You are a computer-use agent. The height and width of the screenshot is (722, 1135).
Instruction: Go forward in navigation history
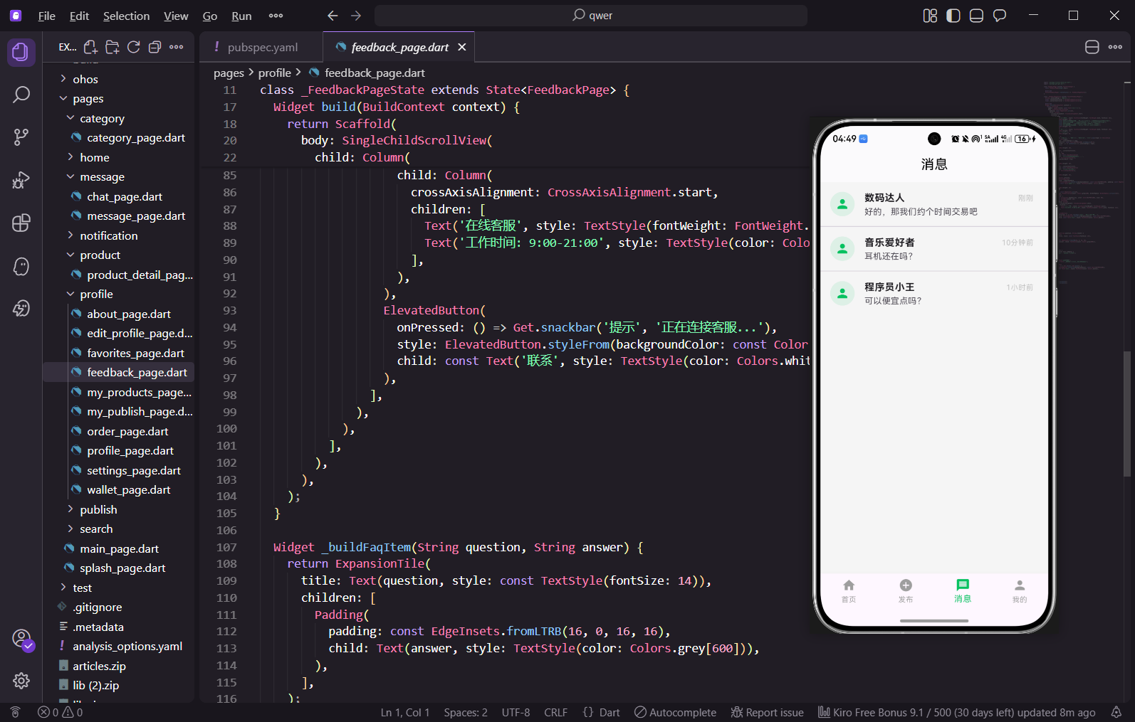coord(356,16)
